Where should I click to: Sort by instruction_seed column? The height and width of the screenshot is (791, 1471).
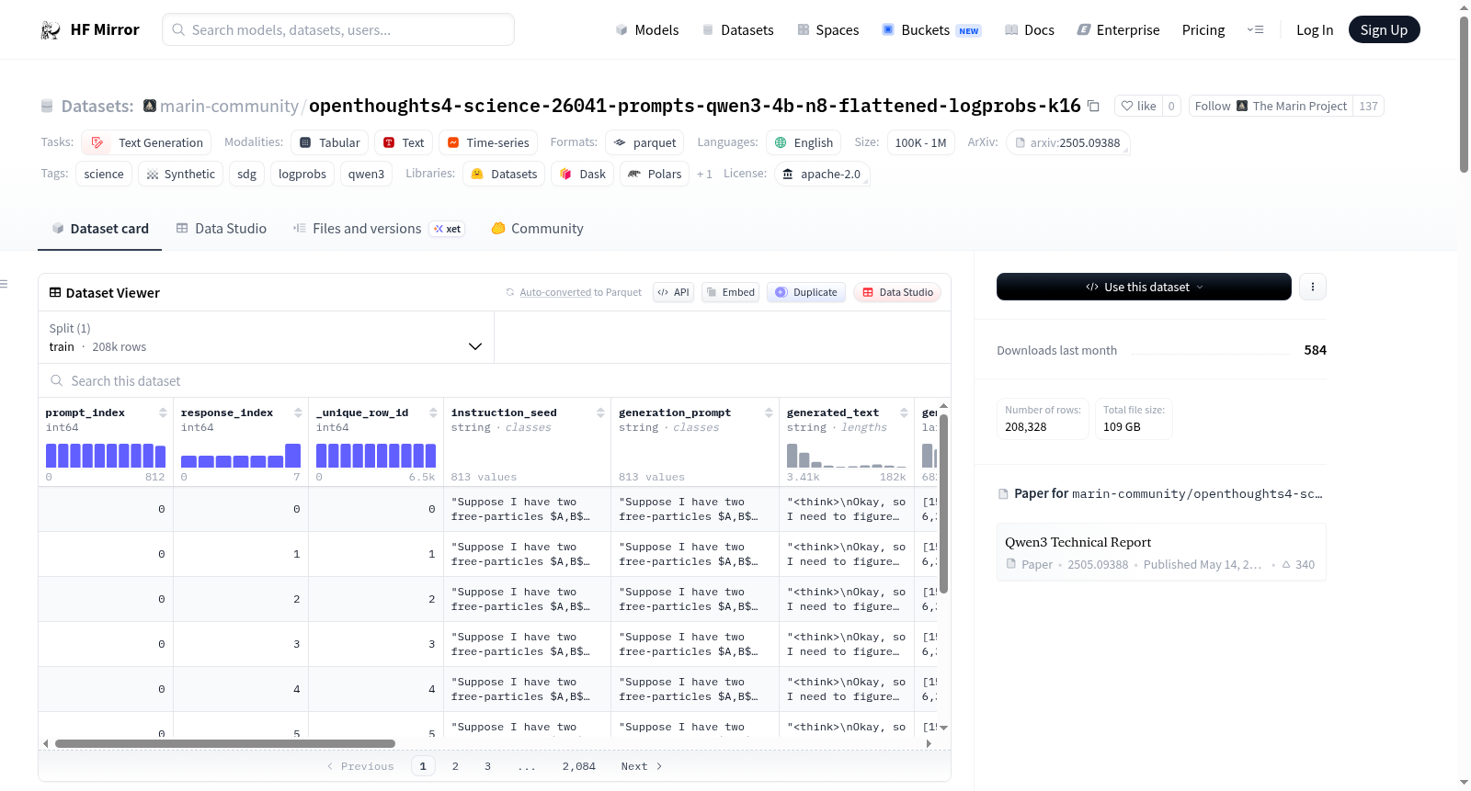tap(600, 412)
